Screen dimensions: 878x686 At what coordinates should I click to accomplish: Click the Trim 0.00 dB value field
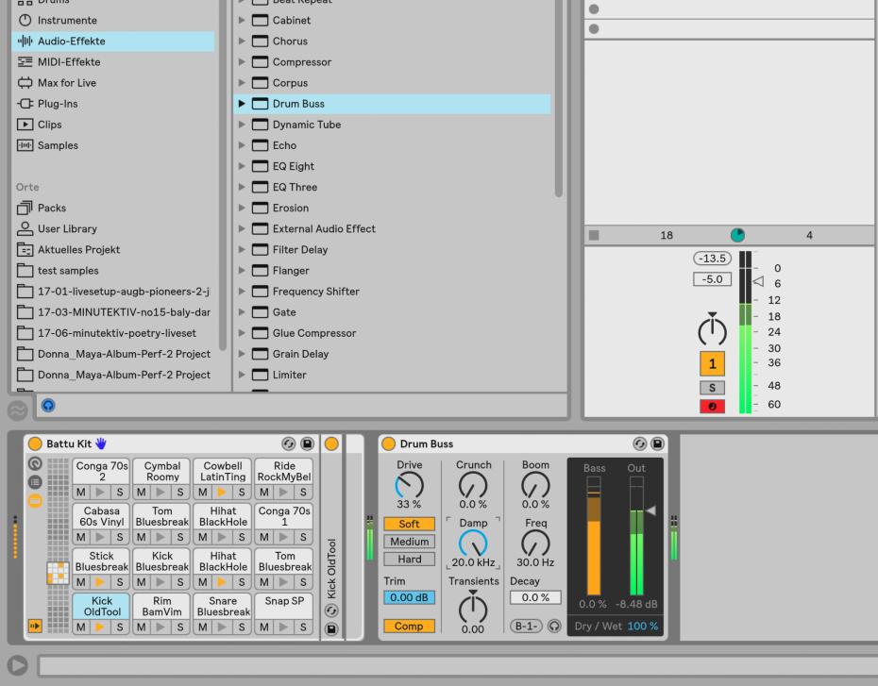409,597
